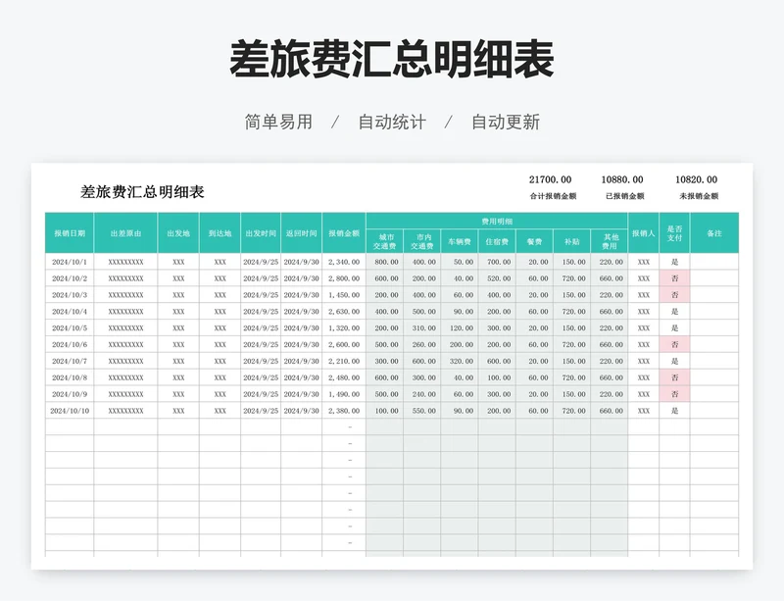Click the 550.00 local transport cell

click(422, 411)
